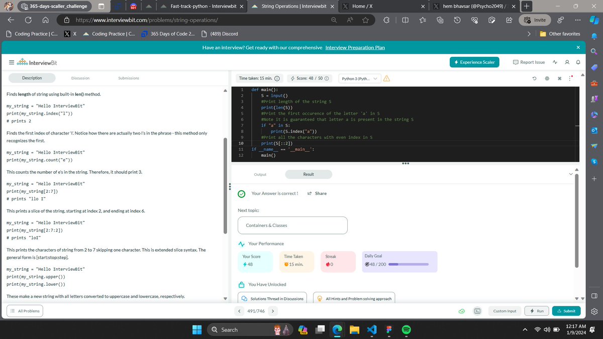Open Solutions Thread in Discussions
The height and width of the screenshot is (339, 603).
pos(272,298)
